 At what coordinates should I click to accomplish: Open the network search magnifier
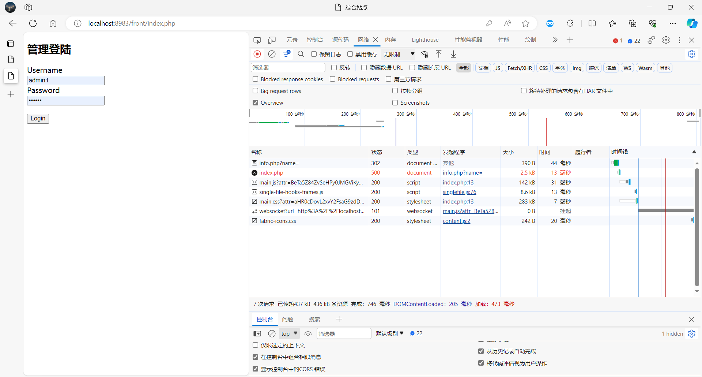click(301, 54)
